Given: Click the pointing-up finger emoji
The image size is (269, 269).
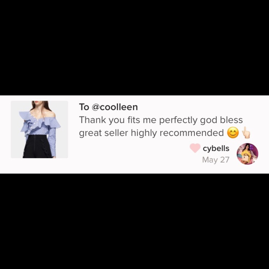Looking at the screenshot, I should 246,133.
